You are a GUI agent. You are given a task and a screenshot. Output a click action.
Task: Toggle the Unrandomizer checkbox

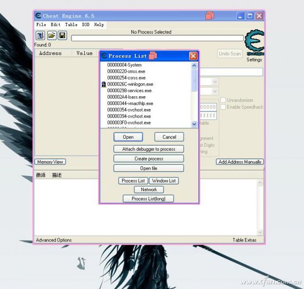pyautogui.click(x=223, y=100)
